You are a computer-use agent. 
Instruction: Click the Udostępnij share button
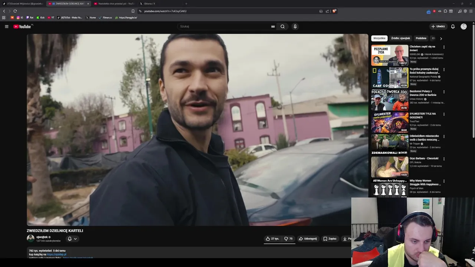(308, 239)
